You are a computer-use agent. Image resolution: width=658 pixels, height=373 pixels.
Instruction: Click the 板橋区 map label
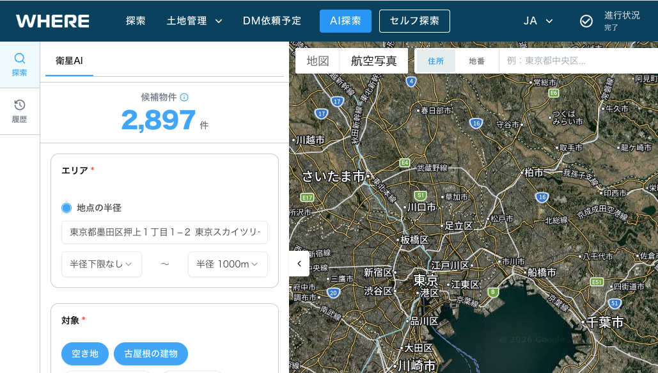point(414,240)
